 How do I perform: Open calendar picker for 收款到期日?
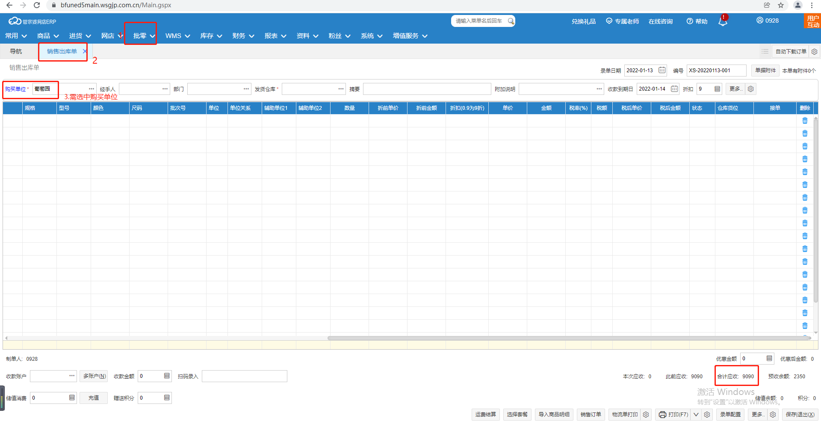674,89
